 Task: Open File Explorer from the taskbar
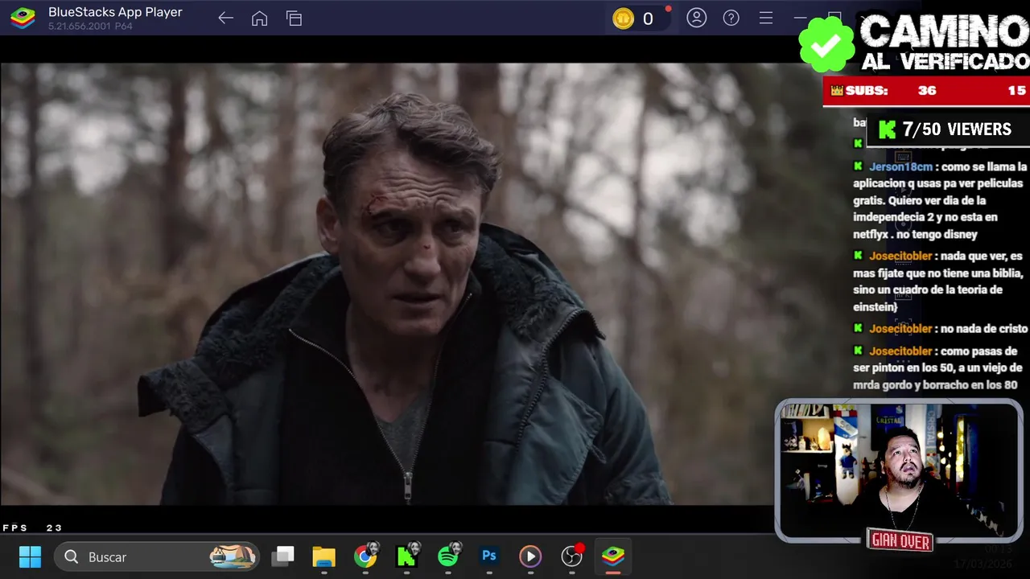pos(323,556)
